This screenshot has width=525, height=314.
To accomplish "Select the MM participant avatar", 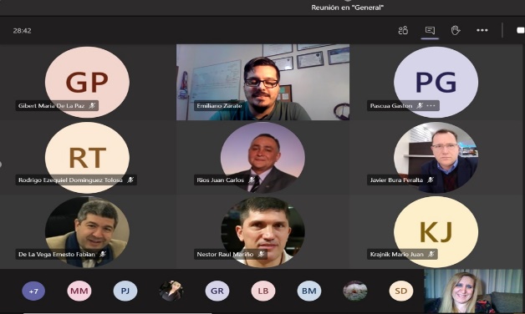I will [x=79, y=291].
